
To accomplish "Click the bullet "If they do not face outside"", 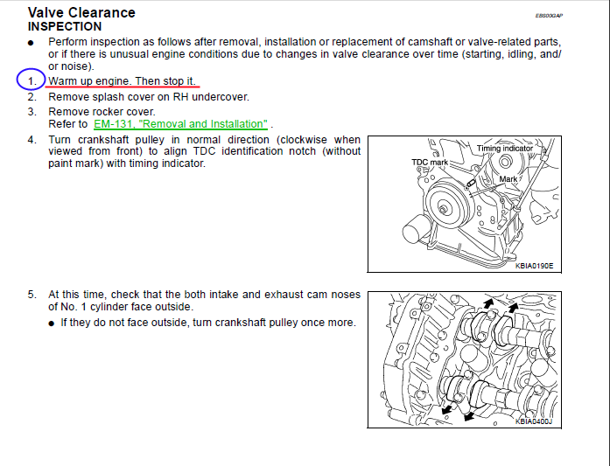I will (208, 323).
